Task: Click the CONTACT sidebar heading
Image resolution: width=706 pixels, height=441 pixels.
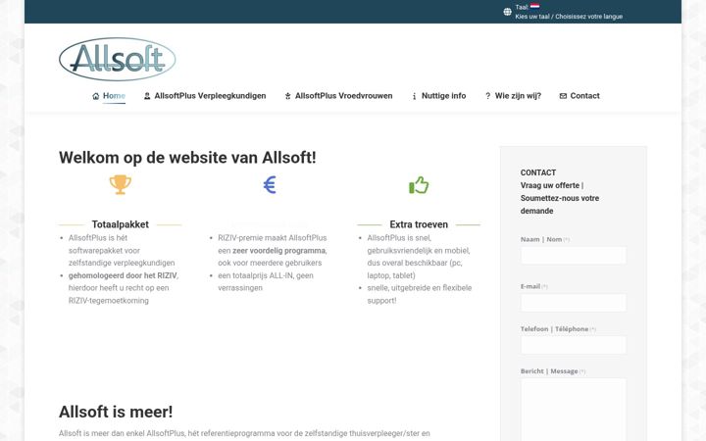Action: [538, 172]
